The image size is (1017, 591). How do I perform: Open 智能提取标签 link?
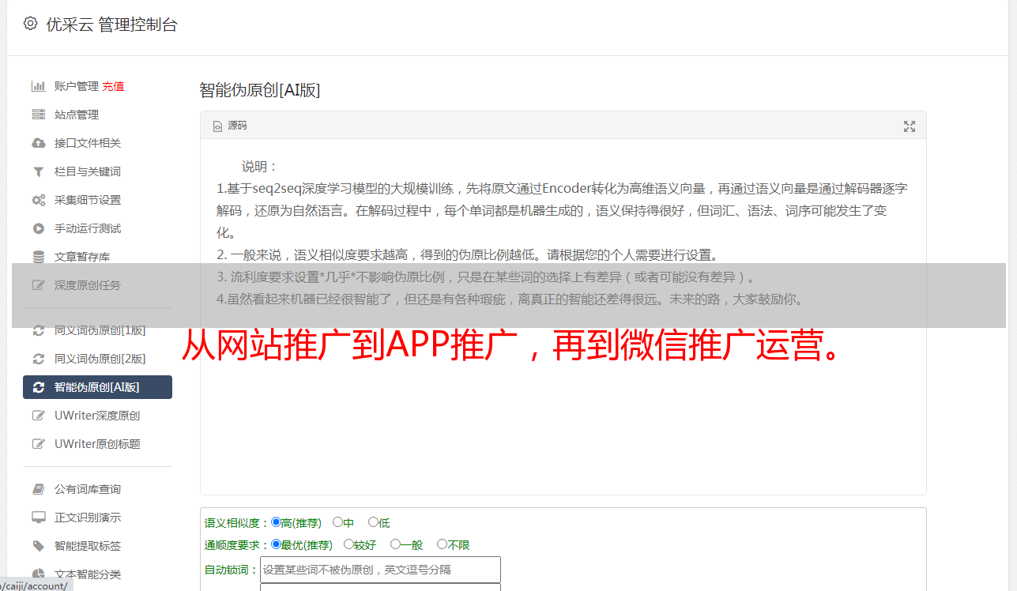(x=88, y=546)
